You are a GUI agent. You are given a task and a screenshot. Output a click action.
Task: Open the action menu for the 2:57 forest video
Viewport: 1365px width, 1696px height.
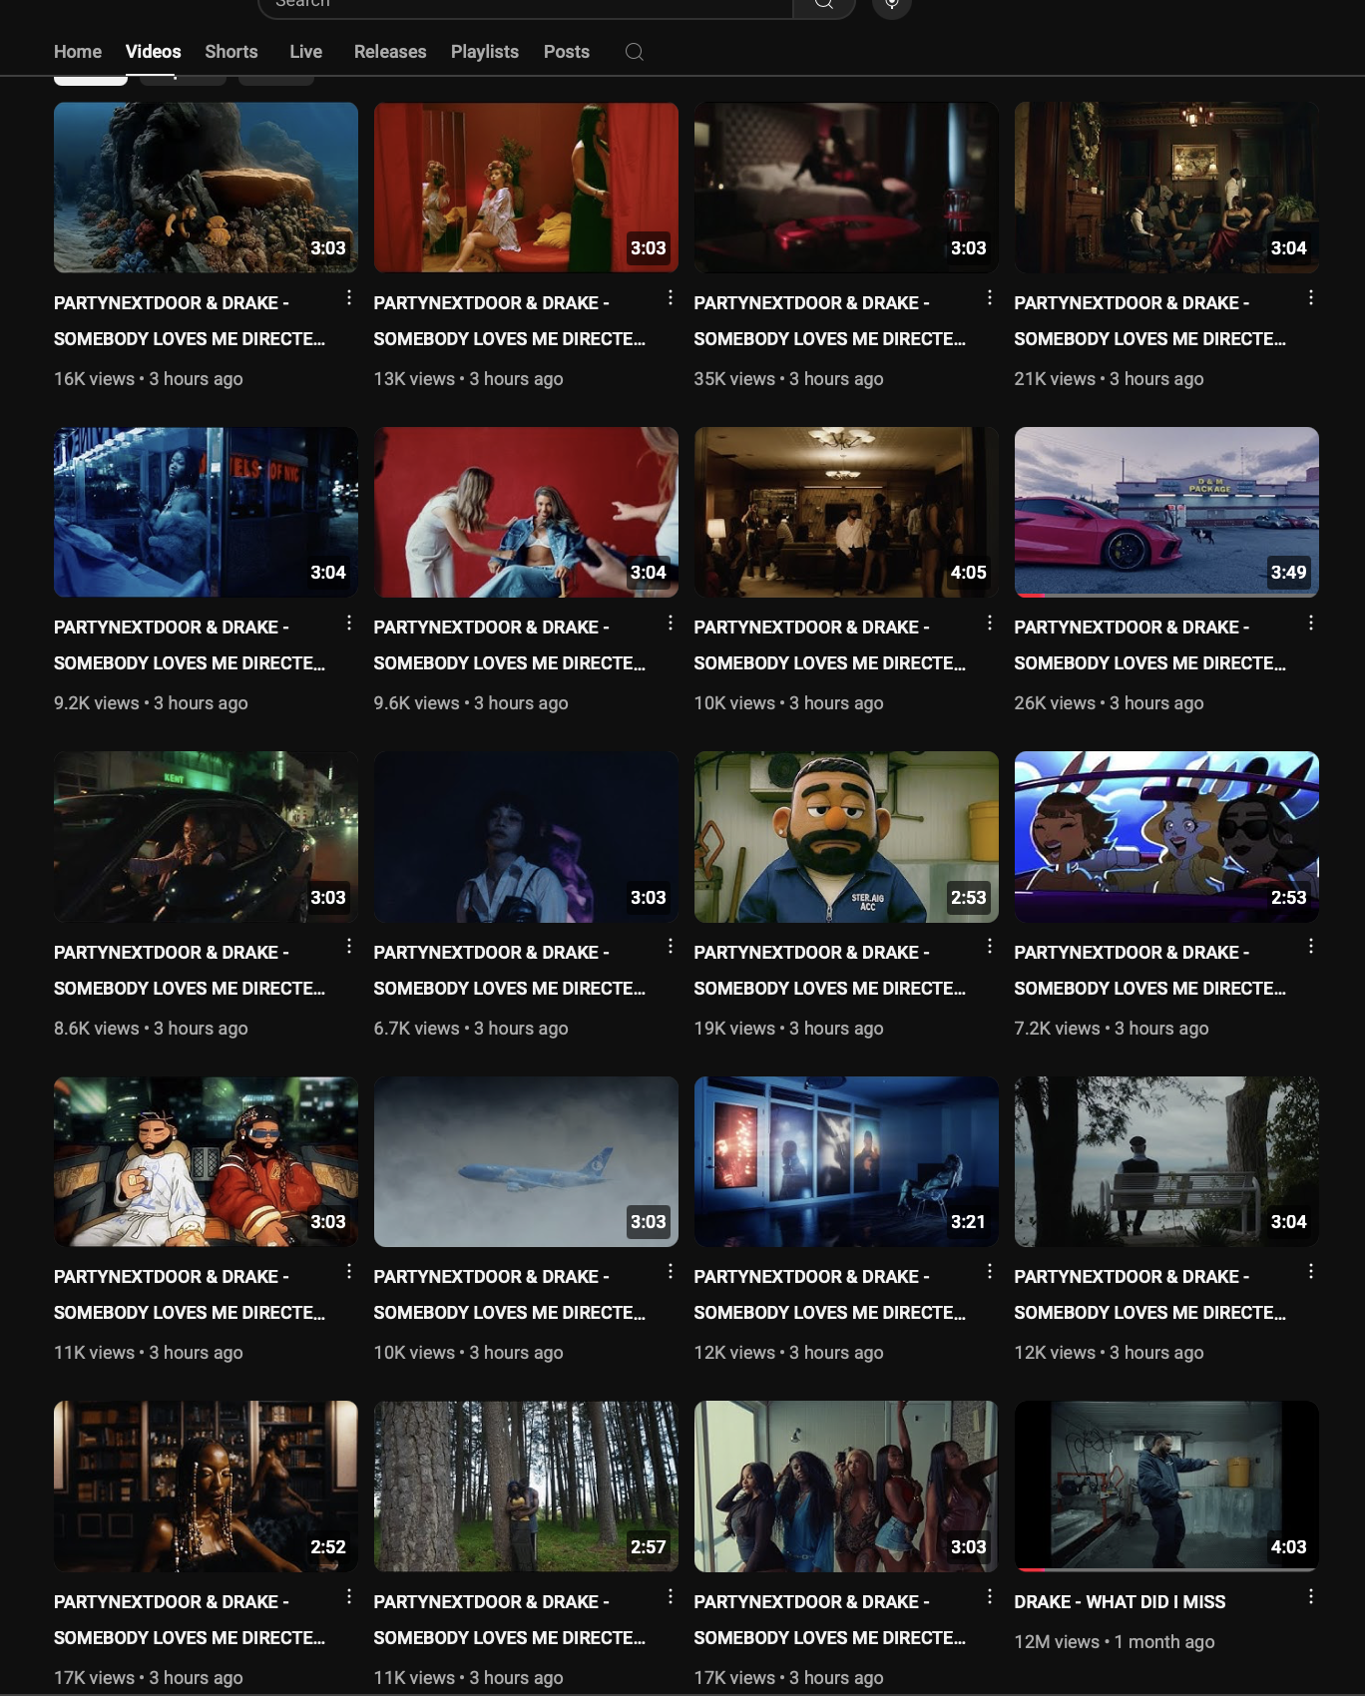click(x=670, y=1596)
